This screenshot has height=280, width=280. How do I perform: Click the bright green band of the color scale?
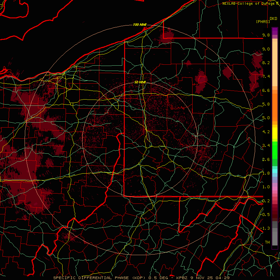275,150
